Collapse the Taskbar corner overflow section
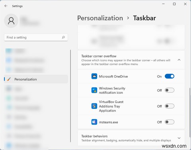The height and width of the screenshot is (150, 191). pyautogui.click(x=179, y=60)
